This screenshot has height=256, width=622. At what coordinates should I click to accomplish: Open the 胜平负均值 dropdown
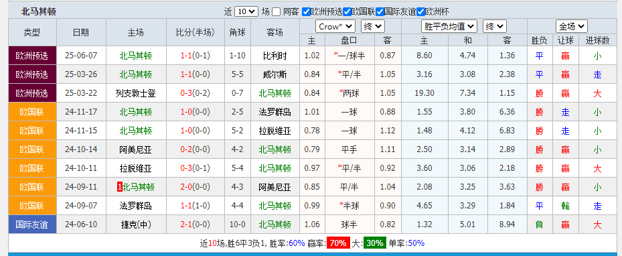(x=449, y=27)
